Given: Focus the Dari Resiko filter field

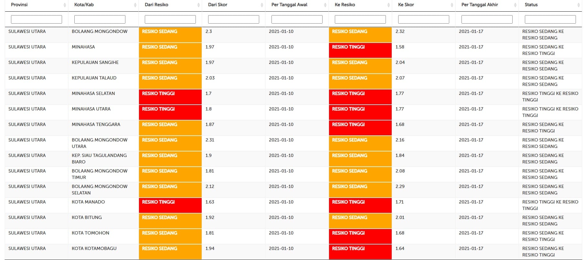Looking at the screenshot, I should 170,19.
